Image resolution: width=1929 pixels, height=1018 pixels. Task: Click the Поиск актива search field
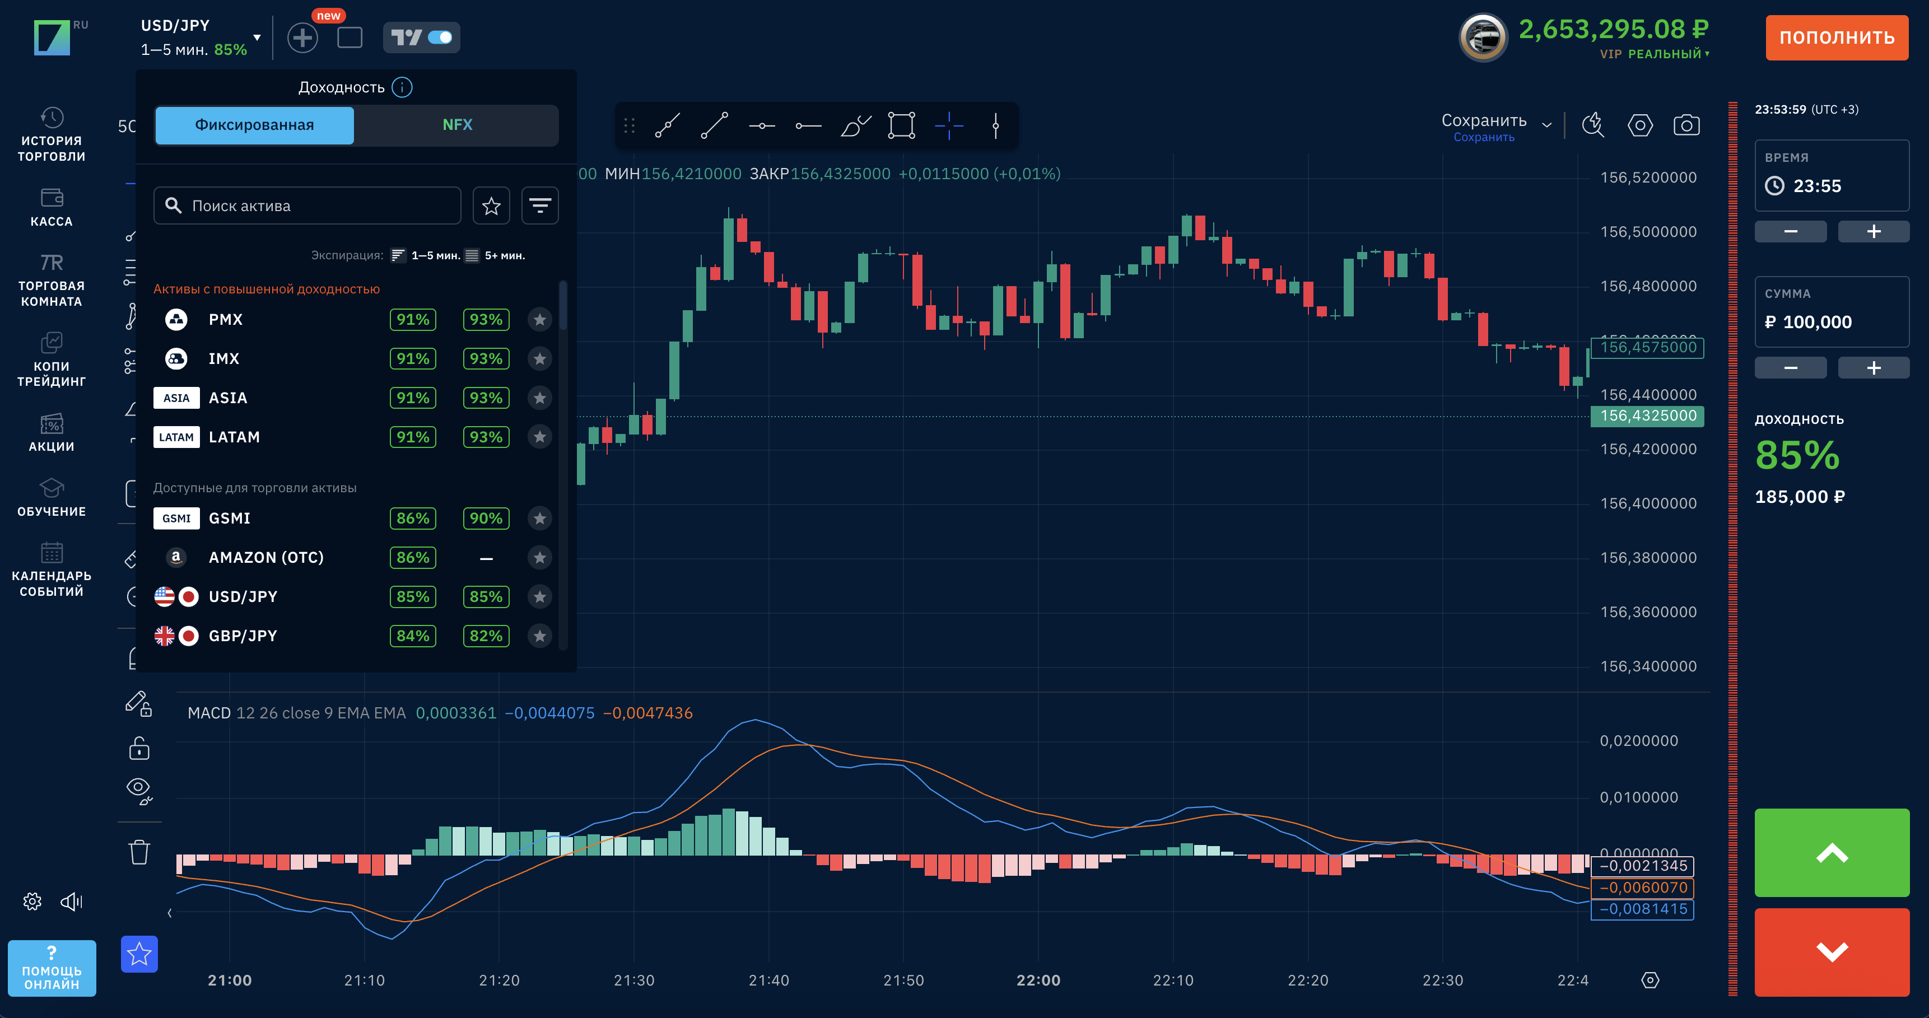point(307,206)
